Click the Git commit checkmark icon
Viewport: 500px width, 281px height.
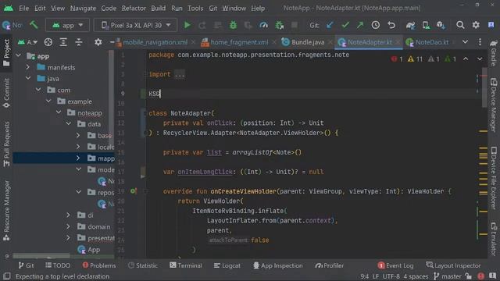tap(345, 25)
